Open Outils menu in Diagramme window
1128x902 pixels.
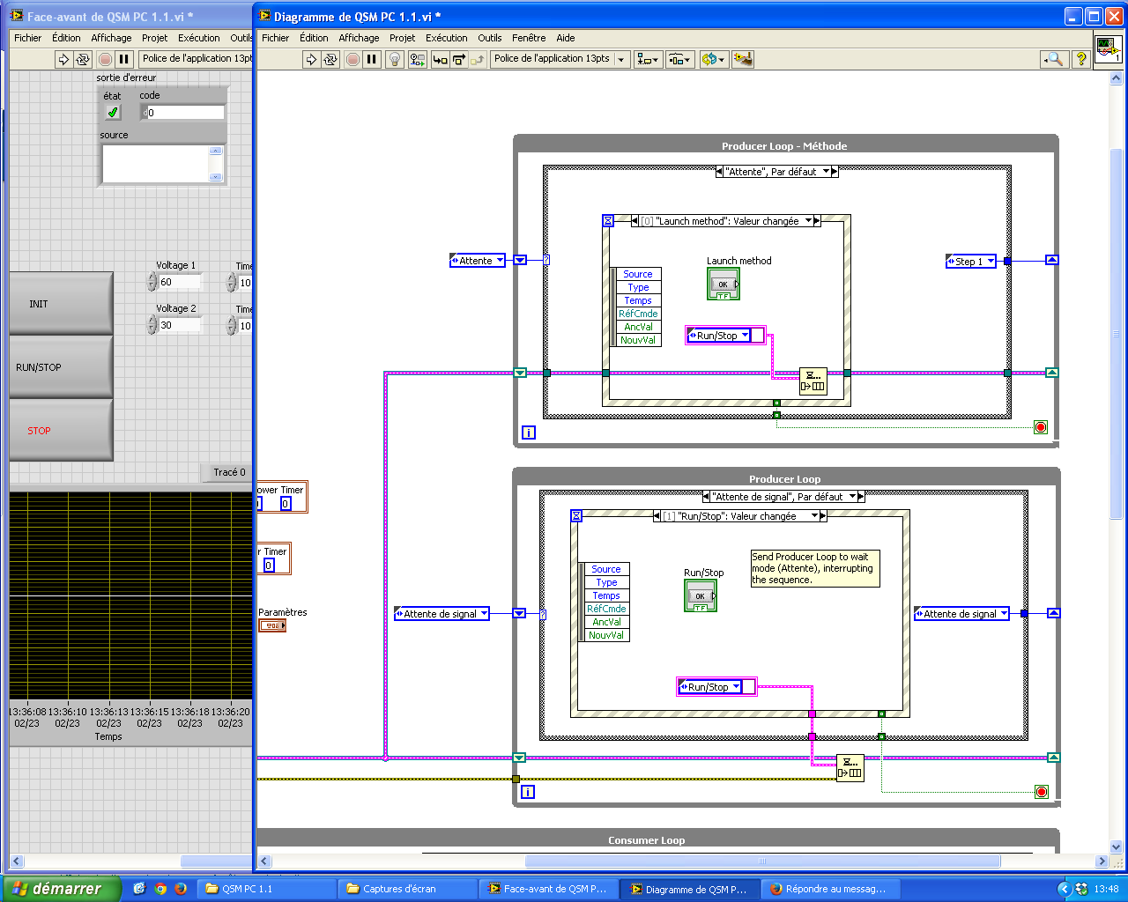(x=490, y=38)
